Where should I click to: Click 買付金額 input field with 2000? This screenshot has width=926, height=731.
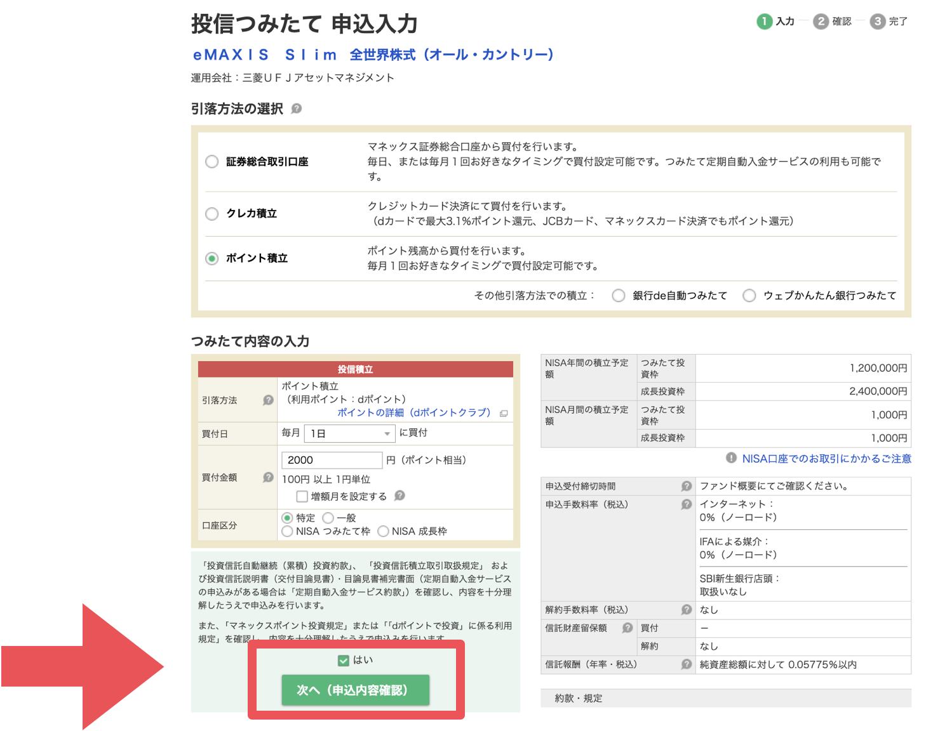(x=332, y=460)
